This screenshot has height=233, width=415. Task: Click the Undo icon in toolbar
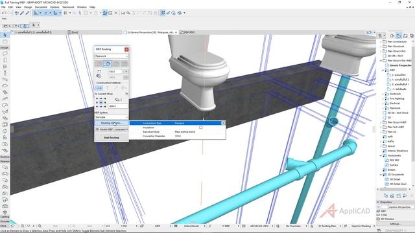[x=4, y=13]
